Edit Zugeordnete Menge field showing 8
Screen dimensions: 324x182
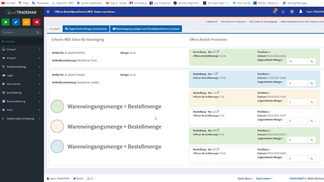(x=297, y=83)
